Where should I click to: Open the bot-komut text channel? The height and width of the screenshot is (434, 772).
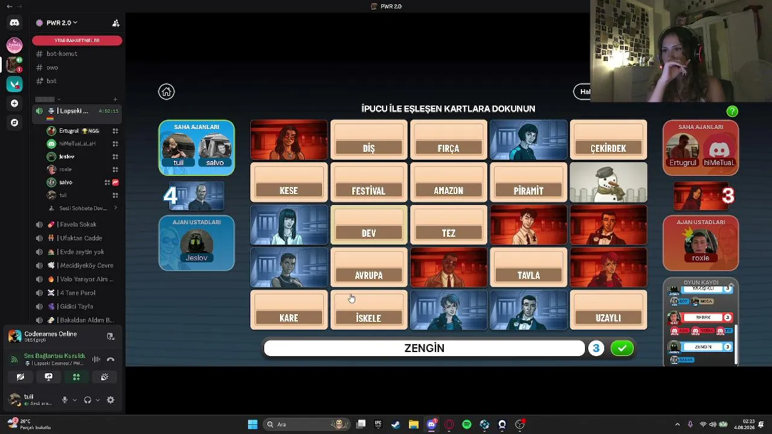point(78,54)
